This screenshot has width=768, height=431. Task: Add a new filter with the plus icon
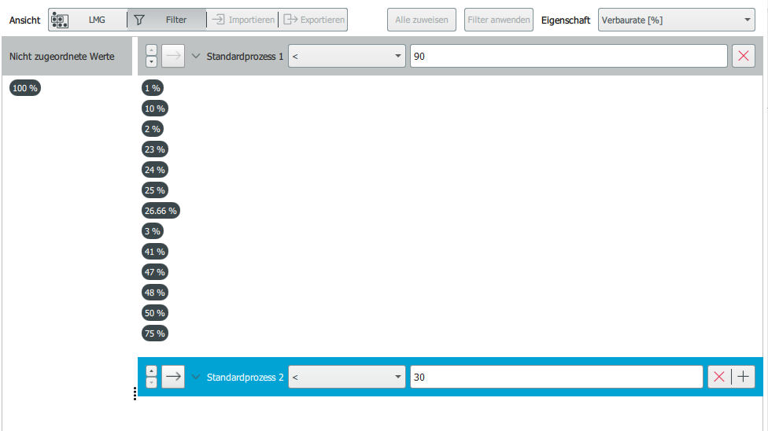click(x=743, y=378)
